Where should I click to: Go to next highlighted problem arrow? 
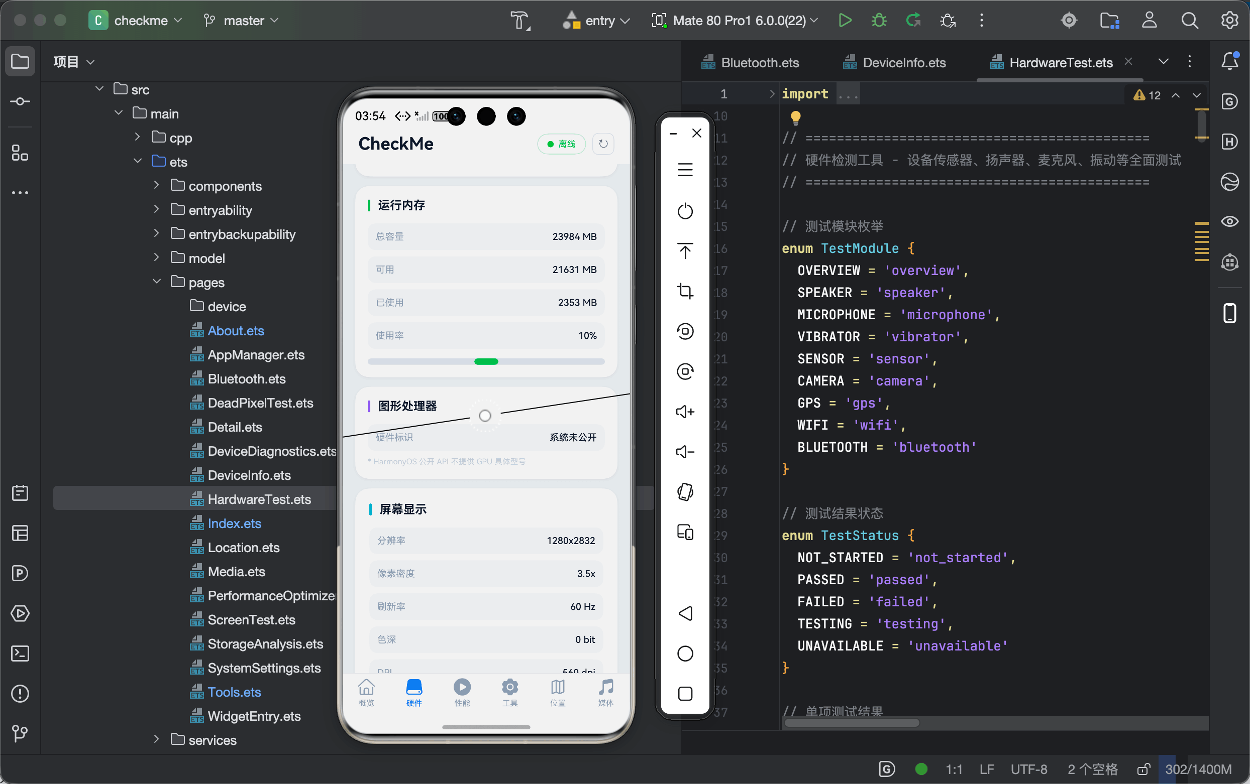pyautogui.click(x=1197, y=95)
